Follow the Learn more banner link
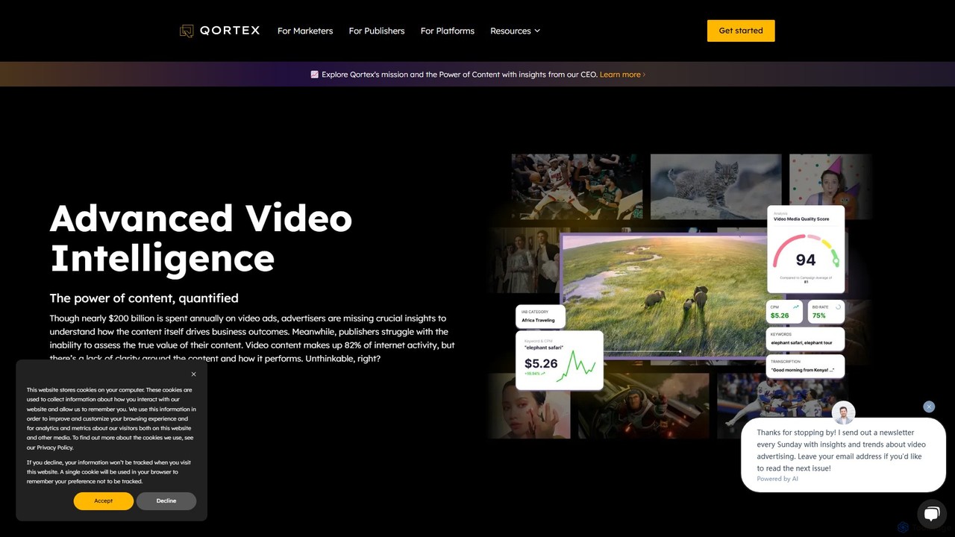This screenshot has width=955, height=537. 622,75
